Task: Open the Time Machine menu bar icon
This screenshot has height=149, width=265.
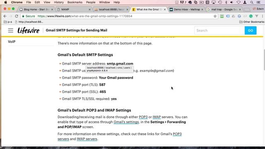Action: pyautogui.click(x=220, y=2)
